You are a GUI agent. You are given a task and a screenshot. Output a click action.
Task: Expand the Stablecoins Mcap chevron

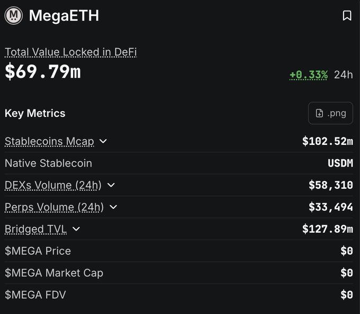tap(103, 141)
